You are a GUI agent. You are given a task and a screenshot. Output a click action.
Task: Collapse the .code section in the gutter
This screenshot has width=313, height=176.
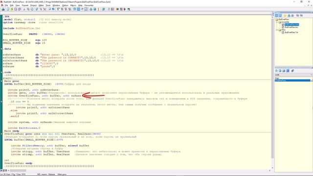pyautogui.click(x=1, y=72)
